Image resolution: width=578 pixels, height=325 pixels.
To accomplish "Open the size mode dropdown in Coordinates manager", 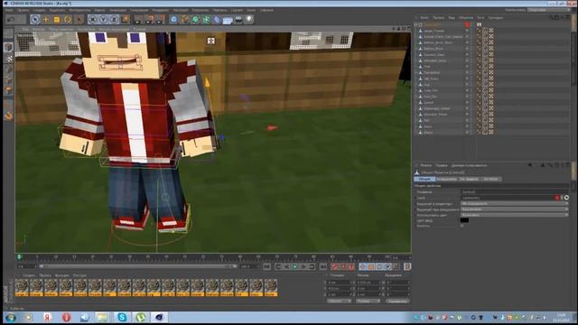I will 368,301.
